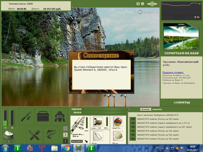The image size is (203, 152).
Task: Click 'Квест закончен! Победитель SERGEI7979' log line
Action: tap(158, 115)
